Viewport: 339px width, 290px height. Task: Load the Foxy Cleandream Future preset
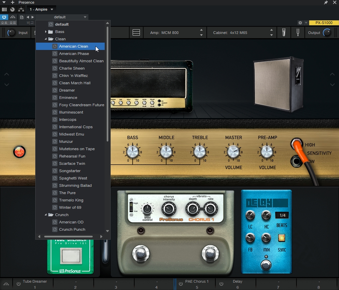pyautogui.click(x=70, y=105)
